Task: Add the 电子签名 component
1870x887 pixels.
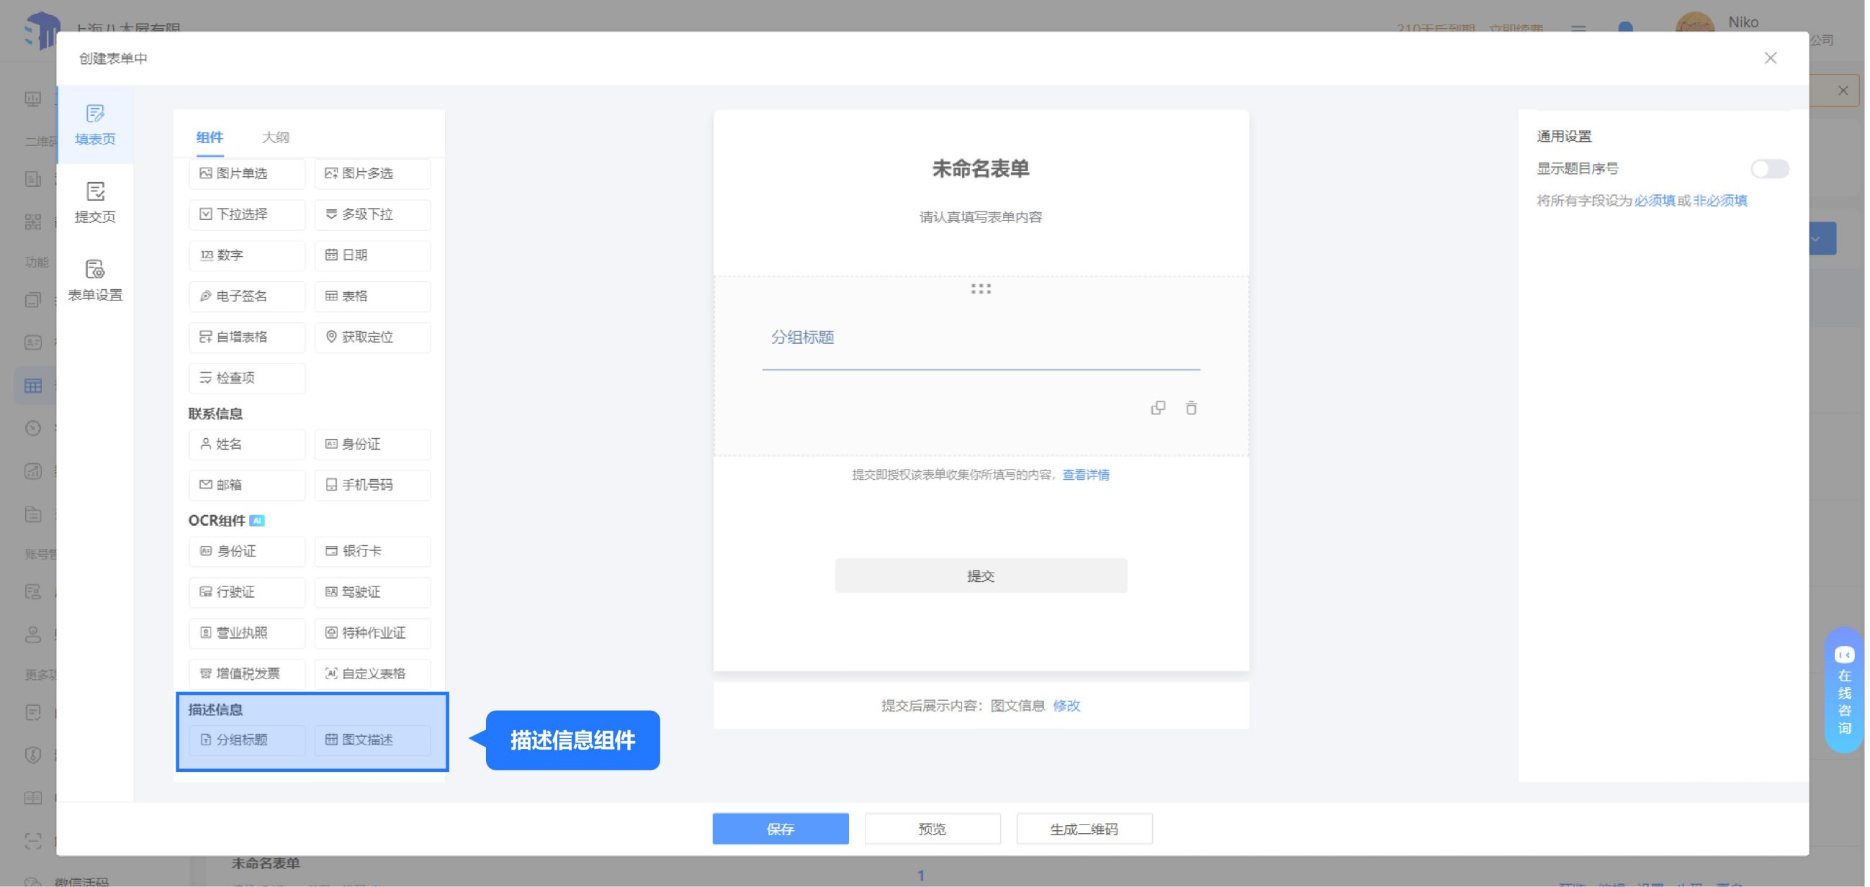Action: 247,296
